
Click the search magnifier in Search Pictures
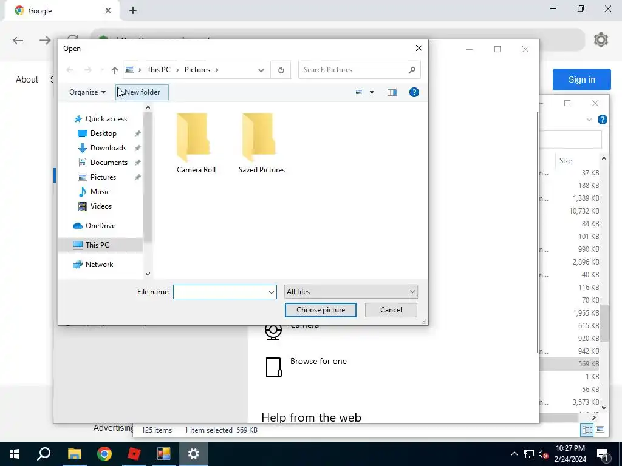(x=412, y=70)
